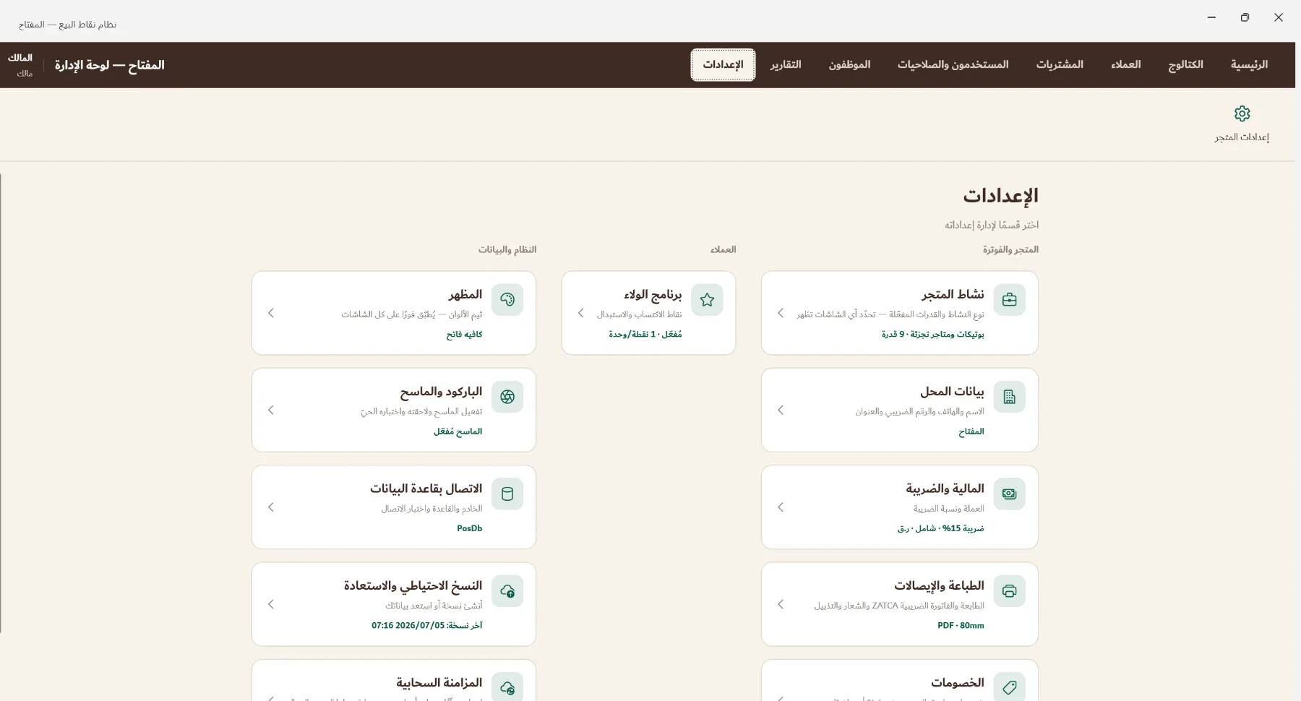Click the cloud sync icon for المزامنة السحابية
1301x701 pixels.
click(x=507, y=687)
